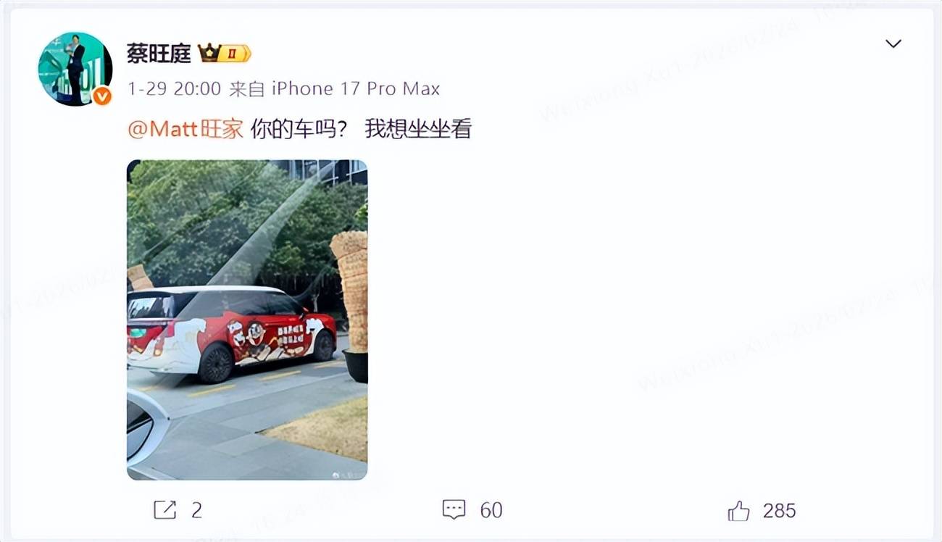Open the username 蔡旺庭 link
The image size is (942, 542).
(159, 53)
